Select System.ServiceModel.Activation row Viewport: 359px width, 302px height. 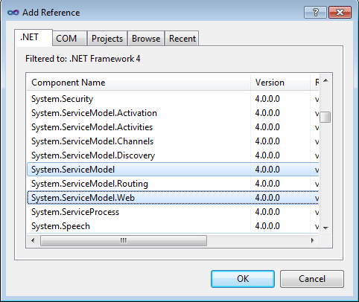click(173, 113)
